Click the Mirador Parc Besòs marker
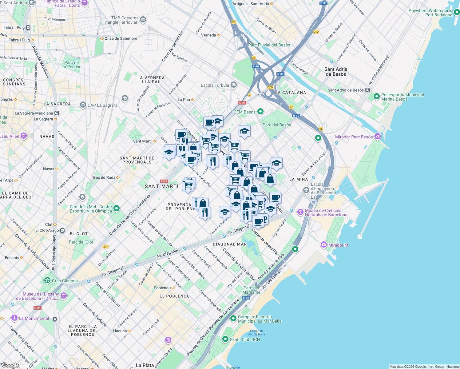Viewport: 460px width, 369px height. (377, 137)
